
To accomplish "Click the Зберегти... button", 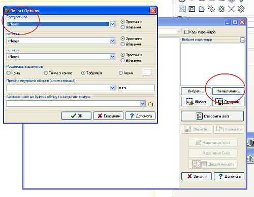I will (197, 129).
